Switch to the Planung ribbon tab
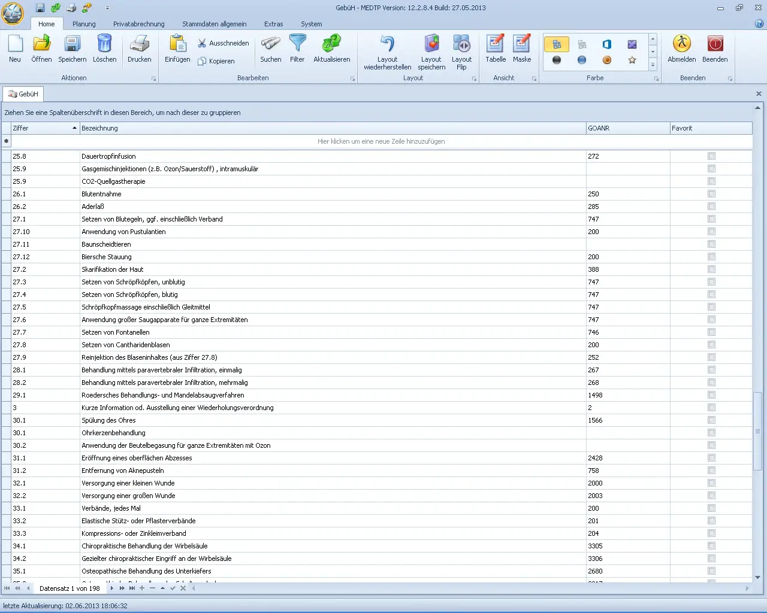The height and width of the screenshot is (613, 767). 84,24
